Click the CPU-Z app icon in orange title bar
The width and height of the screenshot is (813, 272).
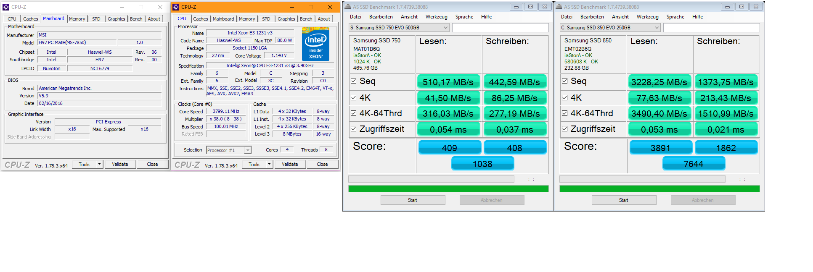pos(176,7)
